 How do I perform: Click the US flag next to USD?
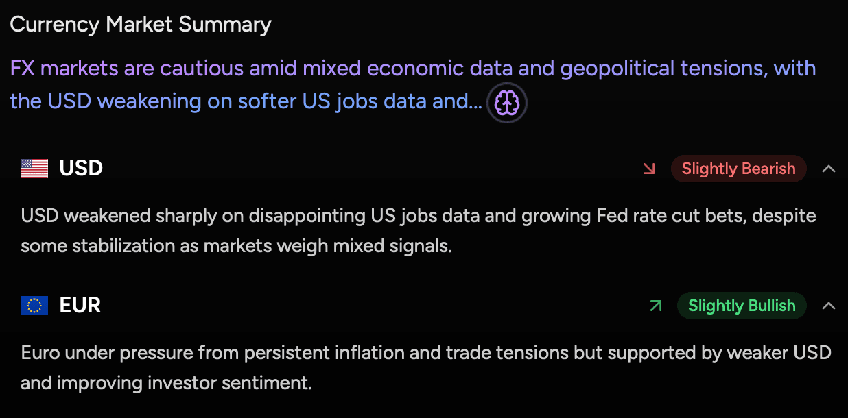[x=34, y=168]
